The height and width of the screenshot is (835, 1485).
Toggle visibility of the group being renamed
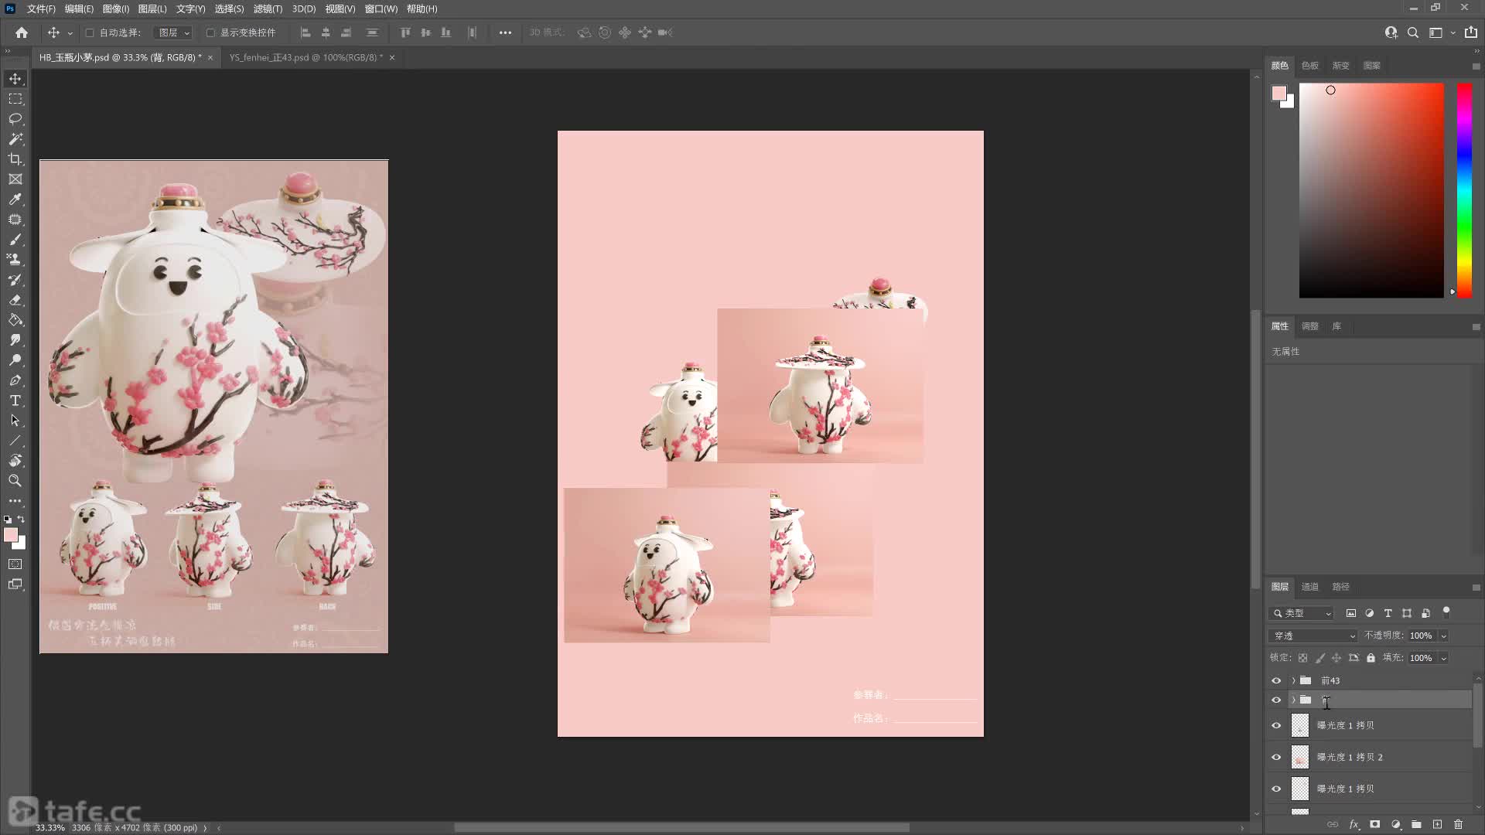(x=1276, y=700)
